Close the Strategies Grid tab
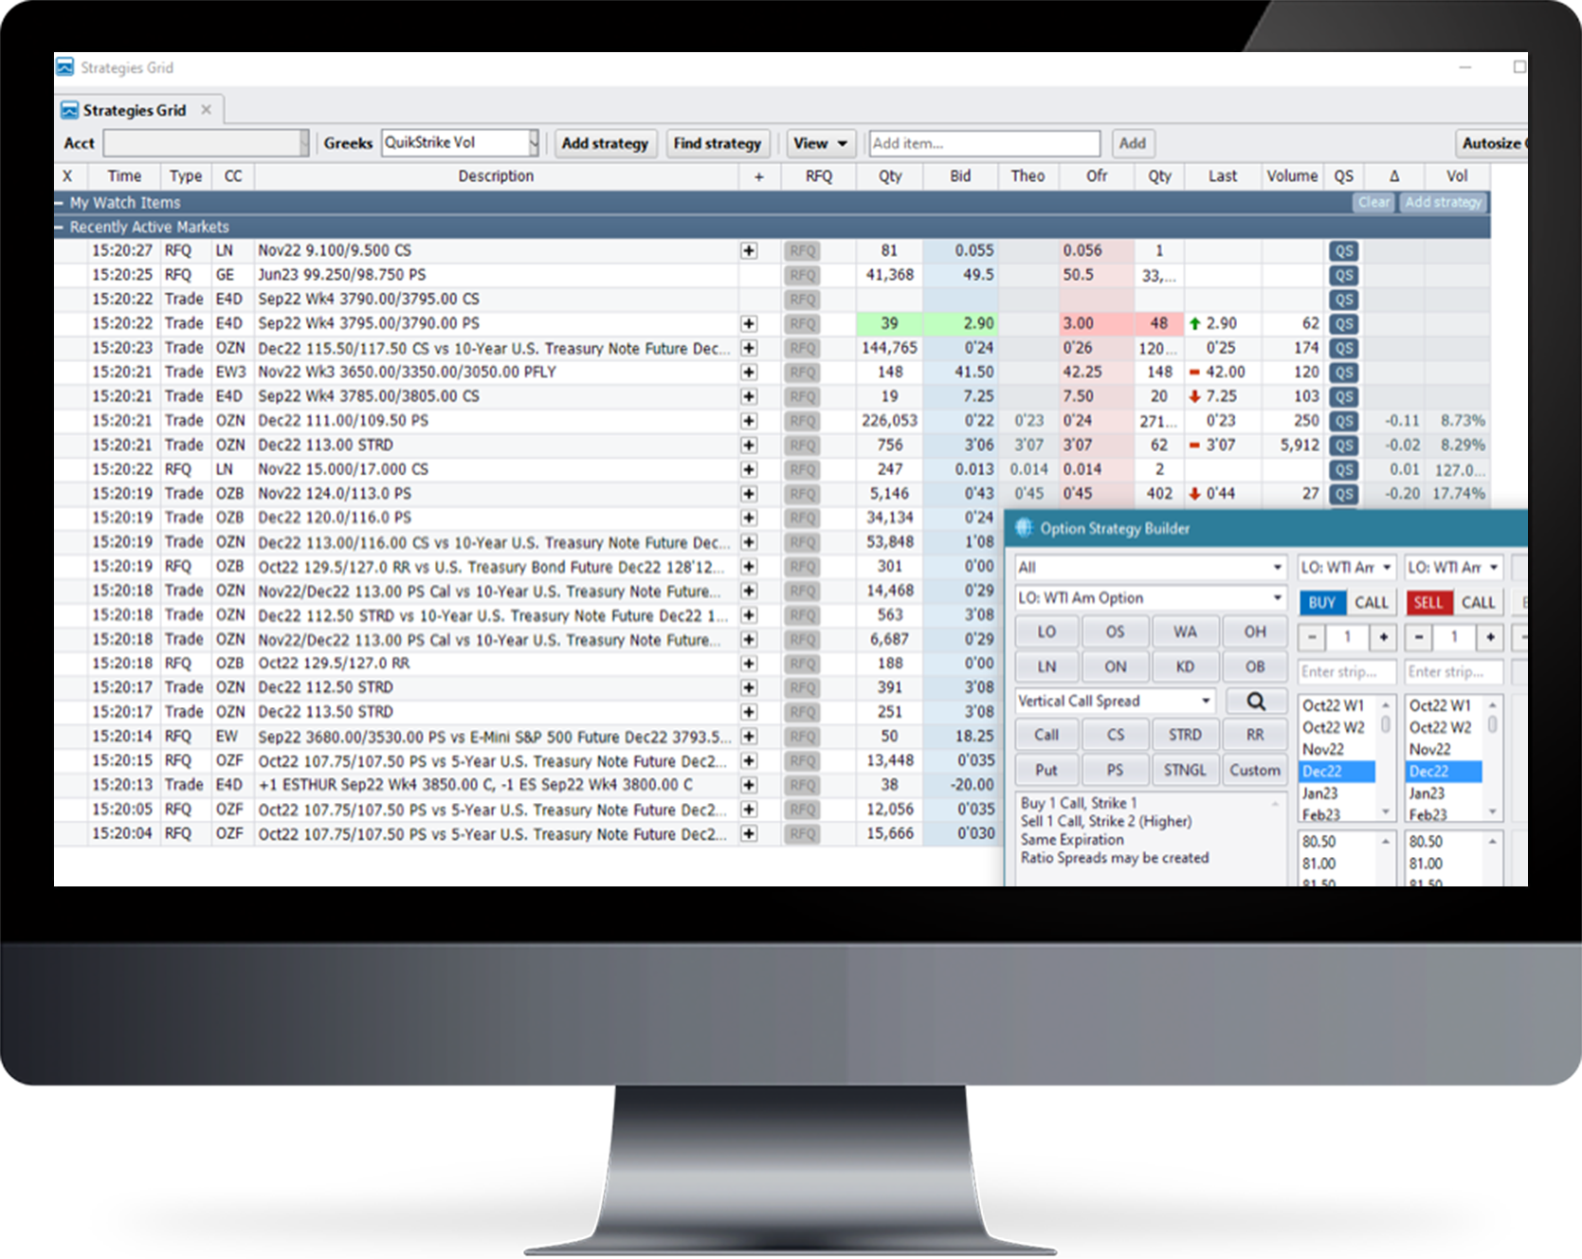Viewport: 1582px width, 1259px height. coord(206,110)
